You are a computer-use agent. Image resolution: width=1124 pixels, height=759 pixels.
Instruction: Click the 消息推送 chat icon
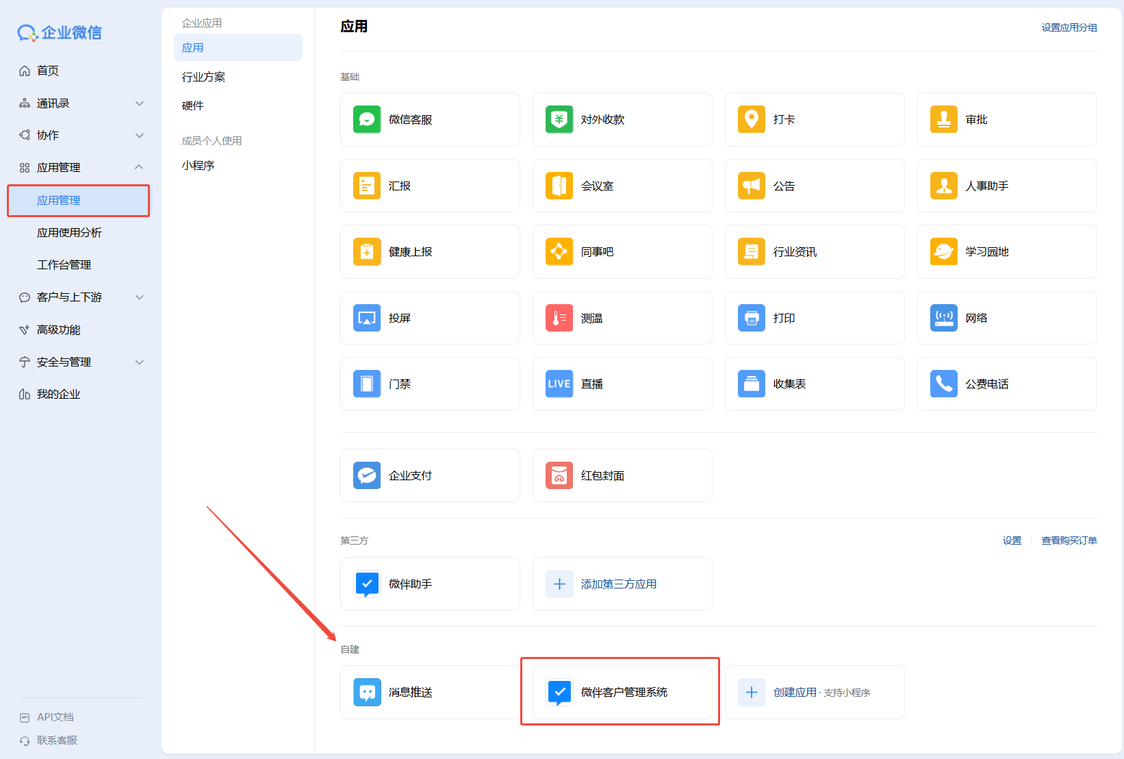click(367, 692)
